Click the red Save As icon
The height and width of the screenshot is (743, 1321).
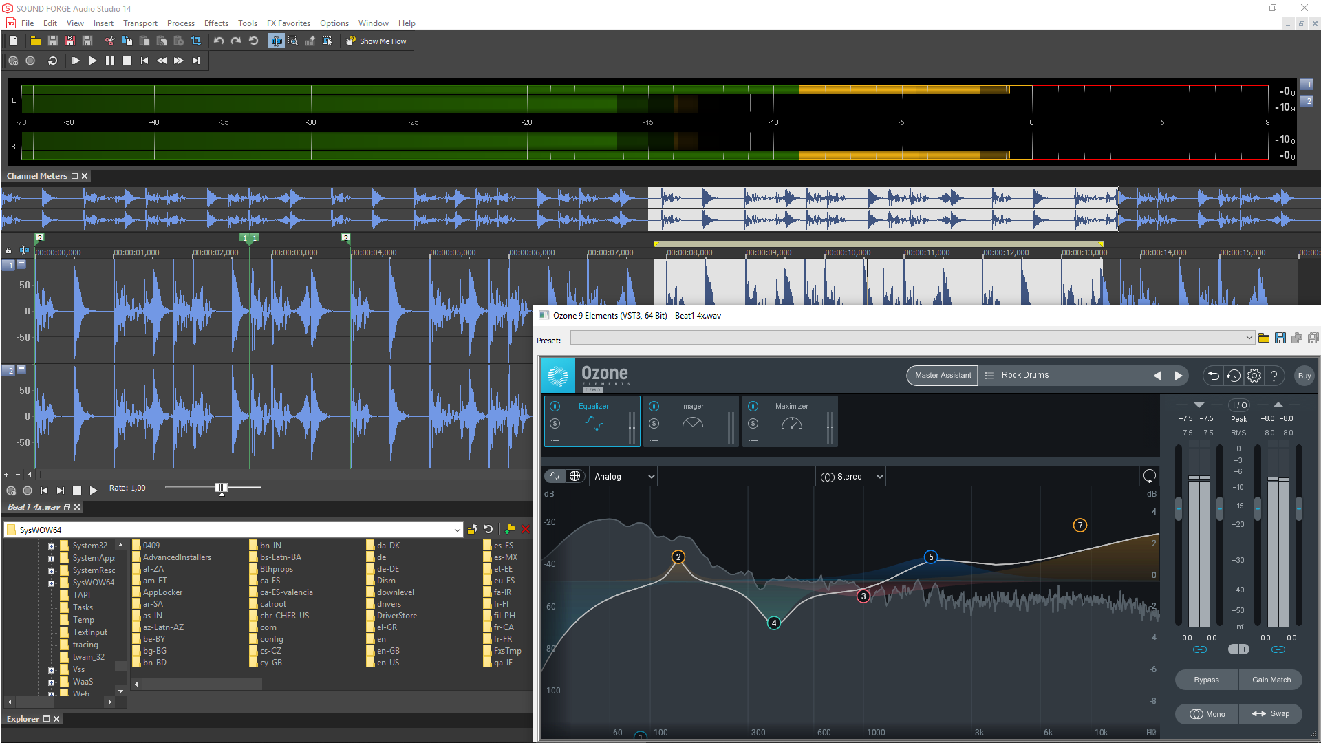[70, 41]
